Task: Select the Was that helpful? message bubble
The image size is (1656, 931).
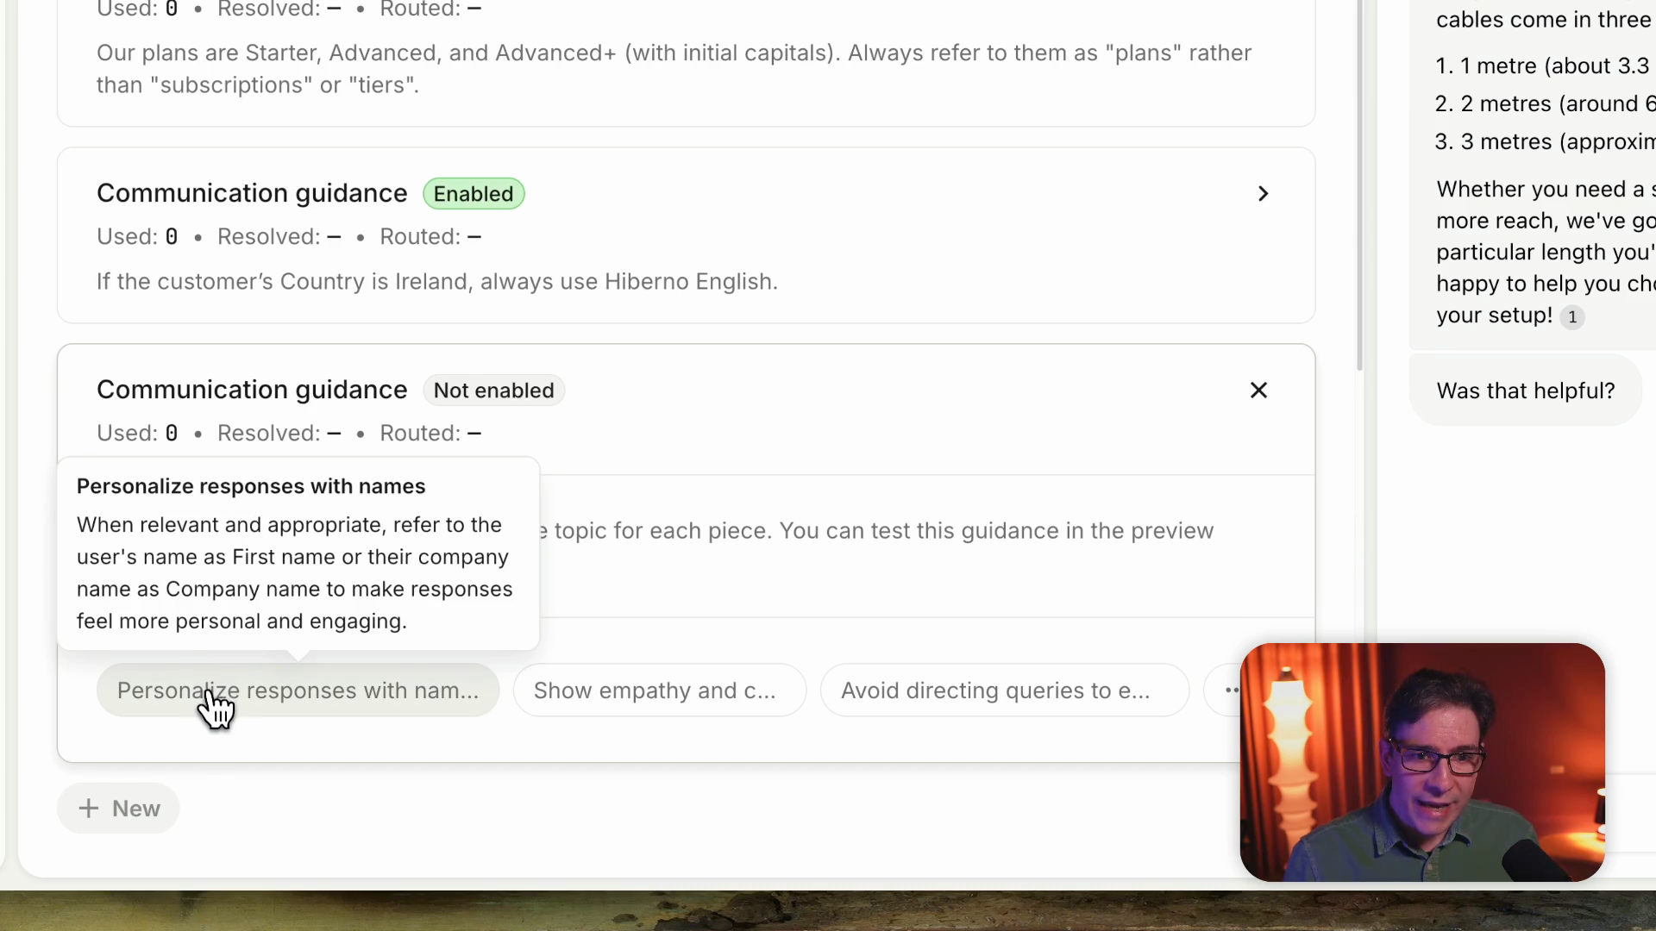Action: pos(1525,391)
